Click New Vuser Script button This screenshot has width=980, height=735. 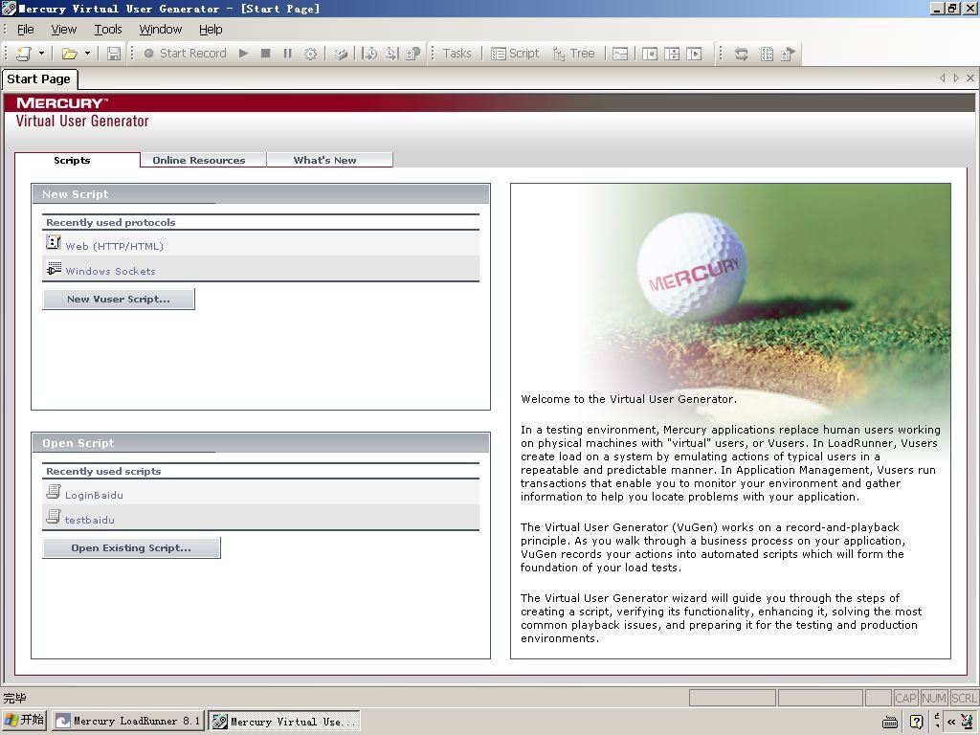click(x=119, y=299)
